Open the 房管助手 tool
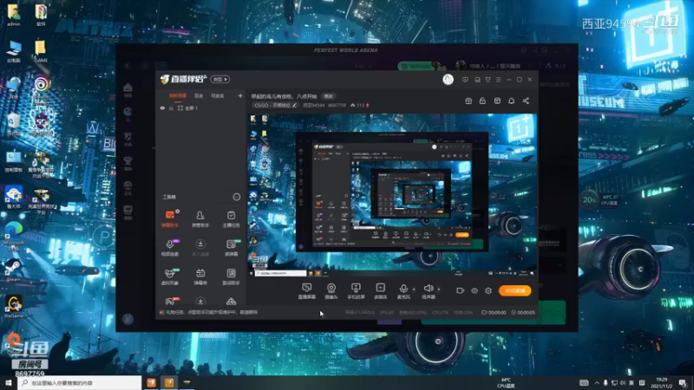Image resolution: width=694 pixels, height=390 pixels. (x=200, y=219)
